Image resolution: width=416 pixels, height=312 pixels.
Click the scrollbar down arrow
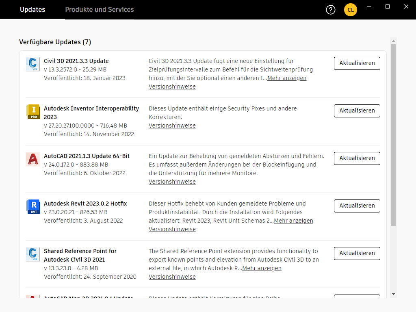pyautogui.click(x=393, y=295)
